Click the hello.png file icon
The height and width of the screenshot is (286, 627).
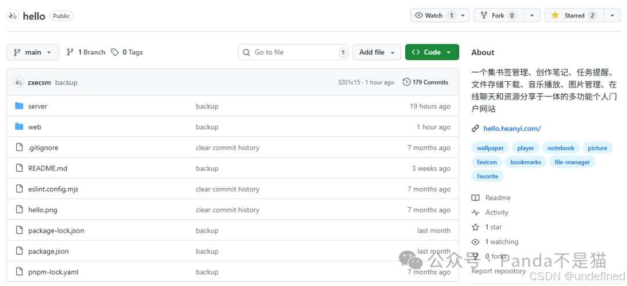19,209
